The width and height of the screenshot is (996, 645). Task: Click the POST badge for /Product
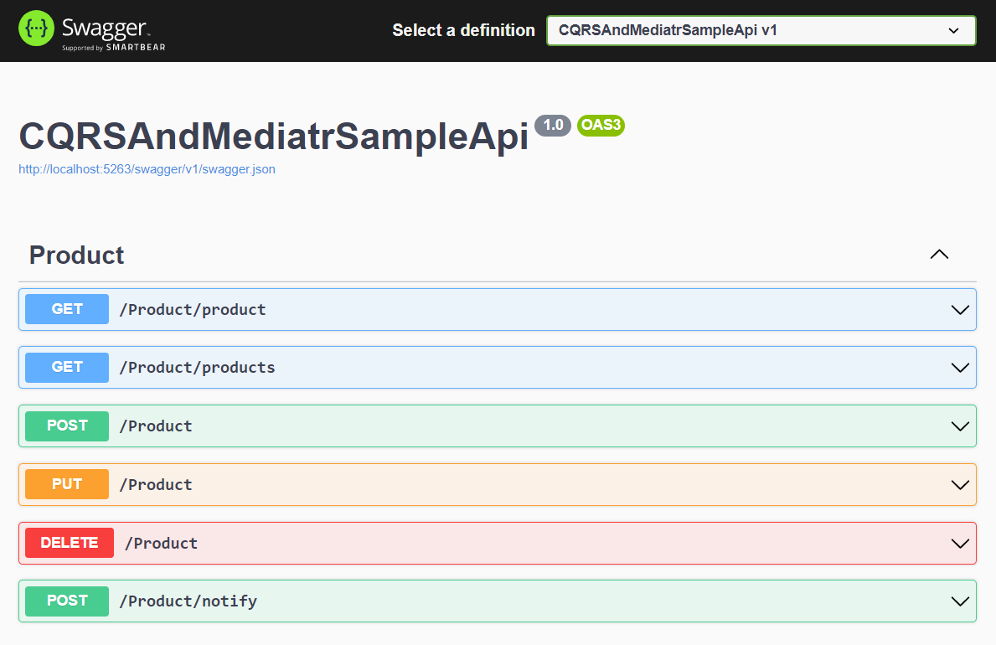(67, 426)
